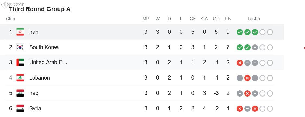This screenshot has width=305, height=117.
Task: Click Iran's first green win checkmark
Action: pyautogui.click(x=240, y=32)
